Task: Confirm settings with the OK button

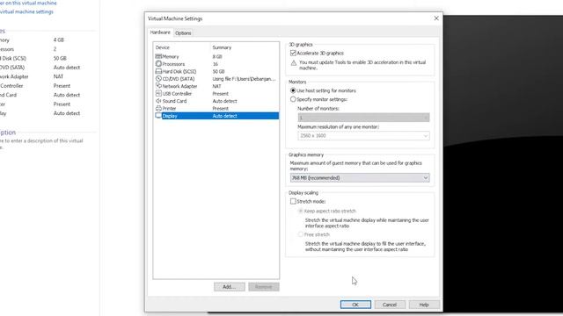Action: [x=355, y=305]
